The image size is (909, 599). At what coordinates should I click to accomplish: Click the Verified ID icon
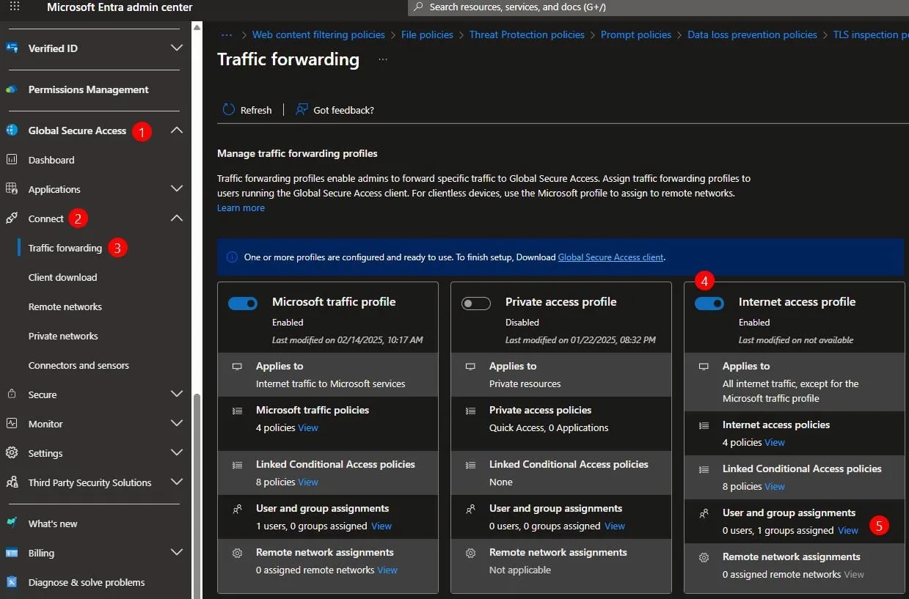point(12,48)
